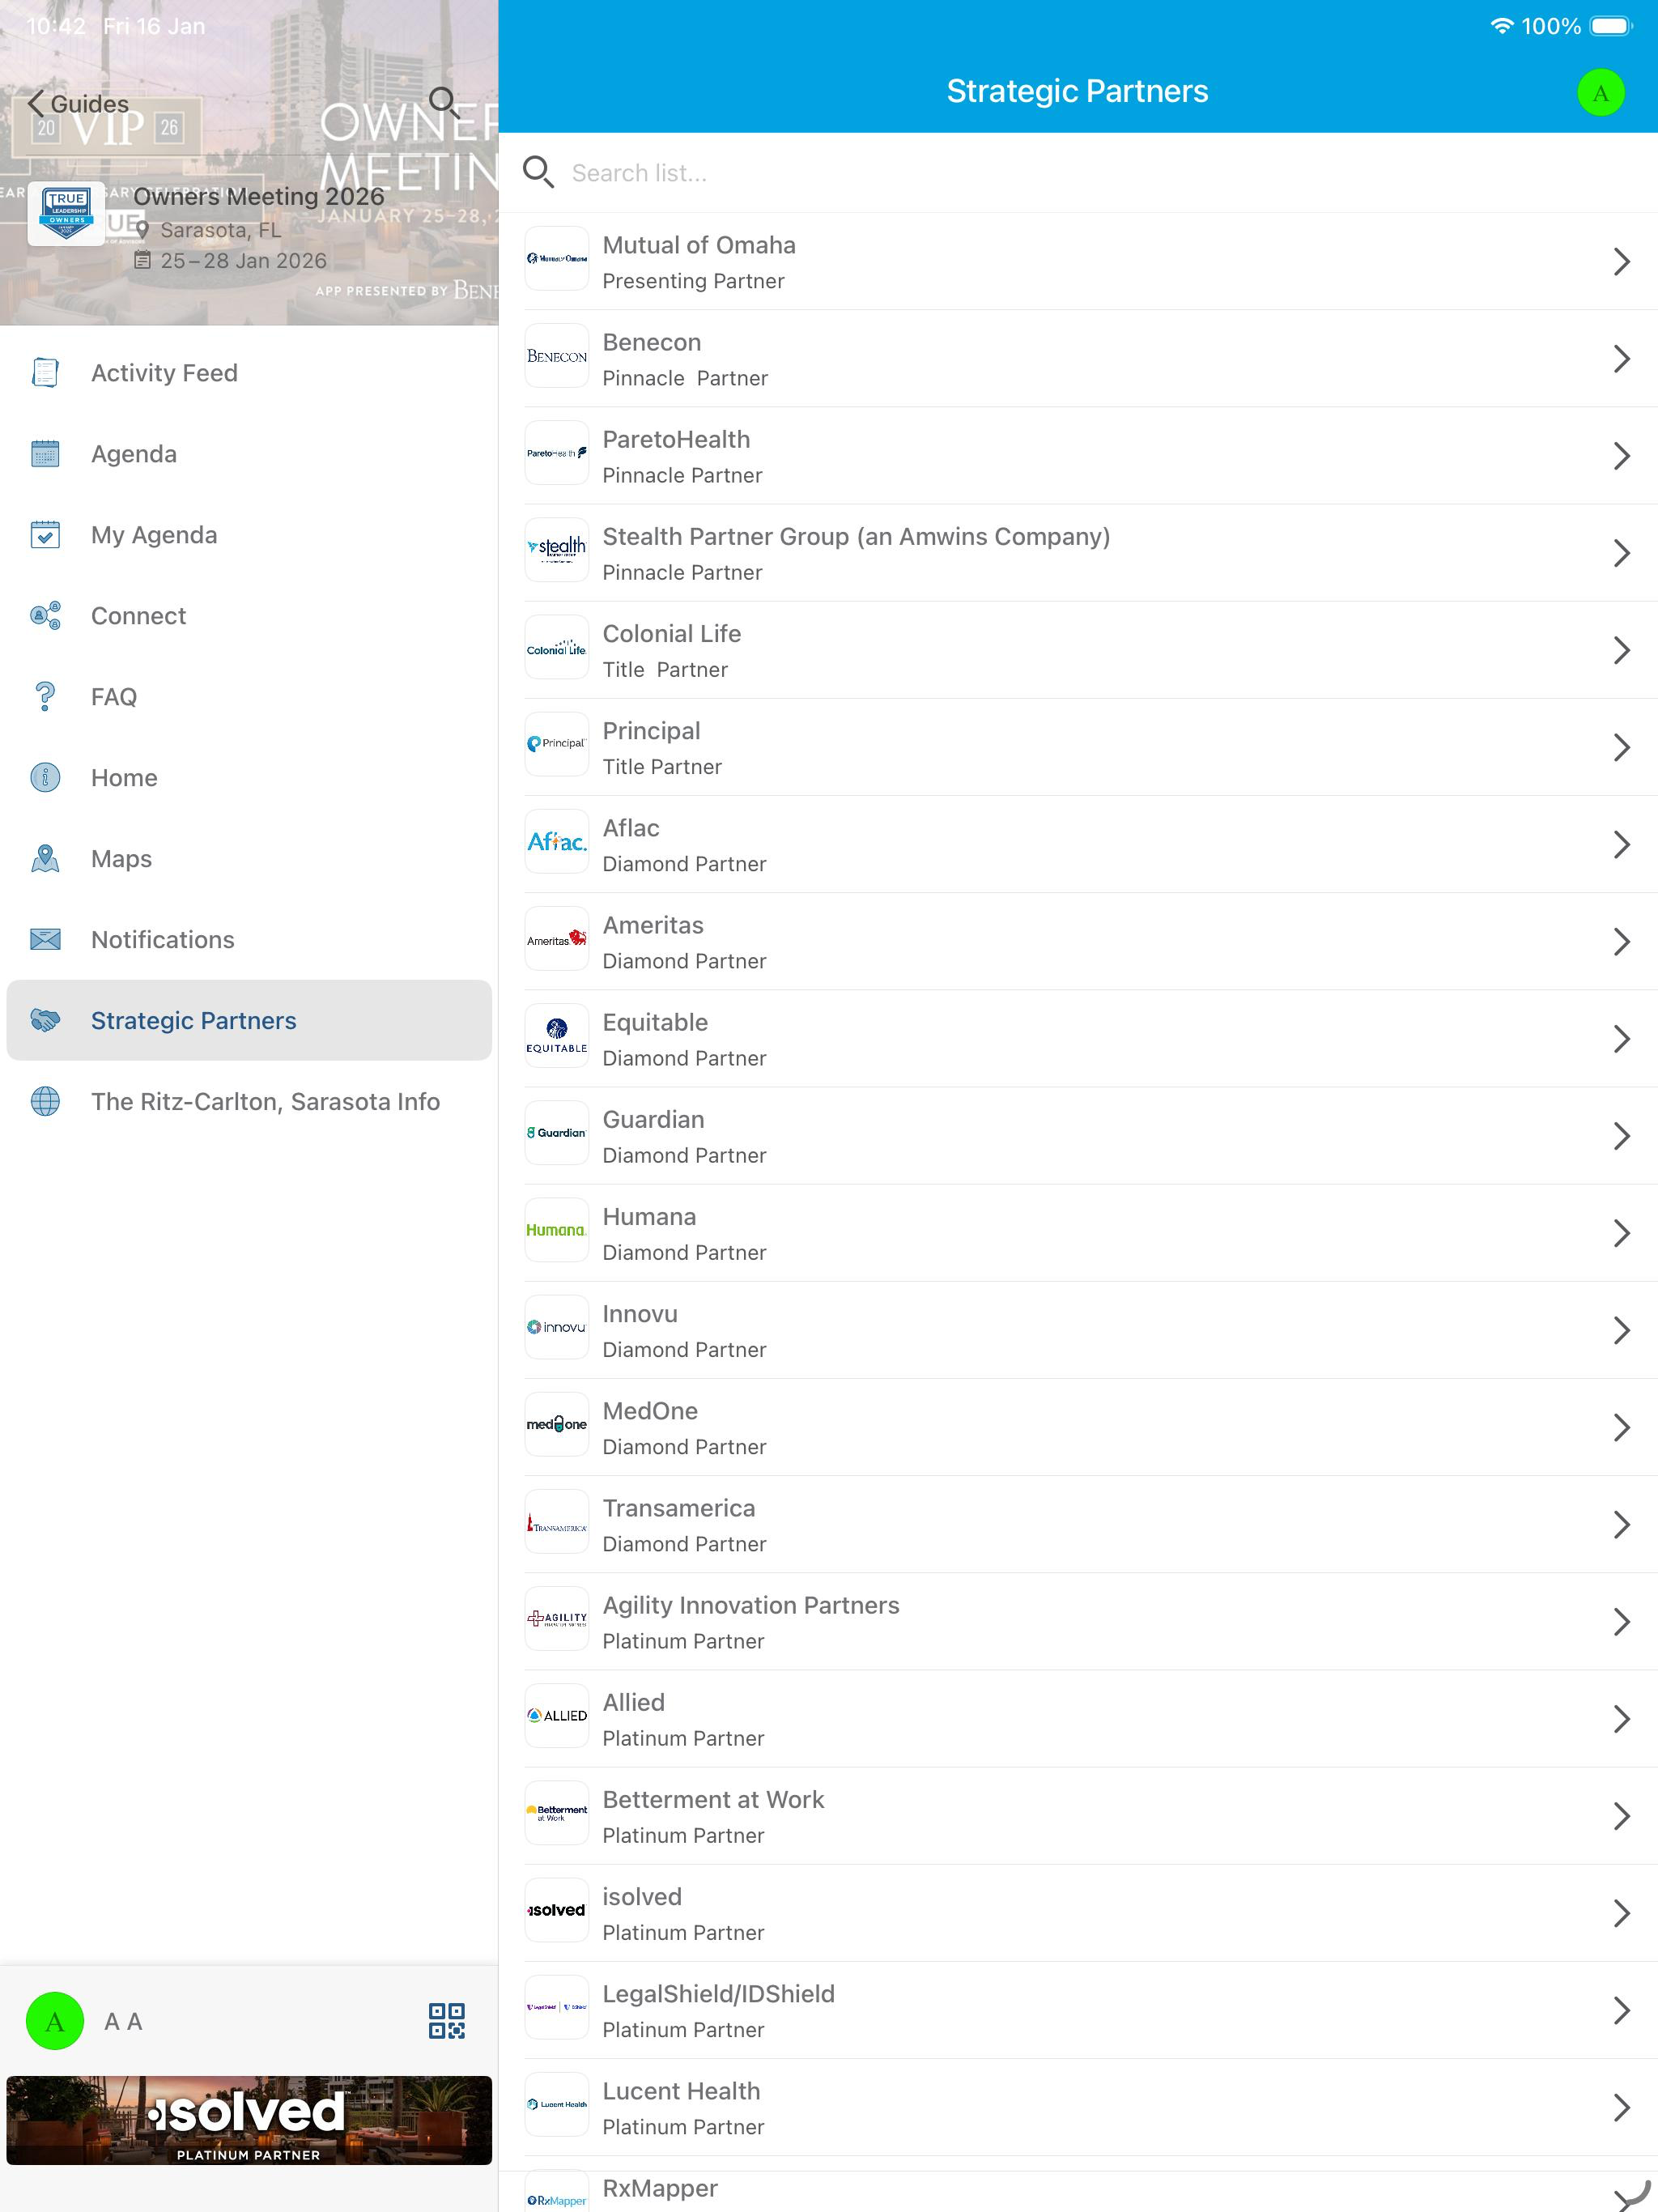This screenshot has width=1658, height=2212.
Task: Tap the Maps pin icon
Action: click(45, 859)
